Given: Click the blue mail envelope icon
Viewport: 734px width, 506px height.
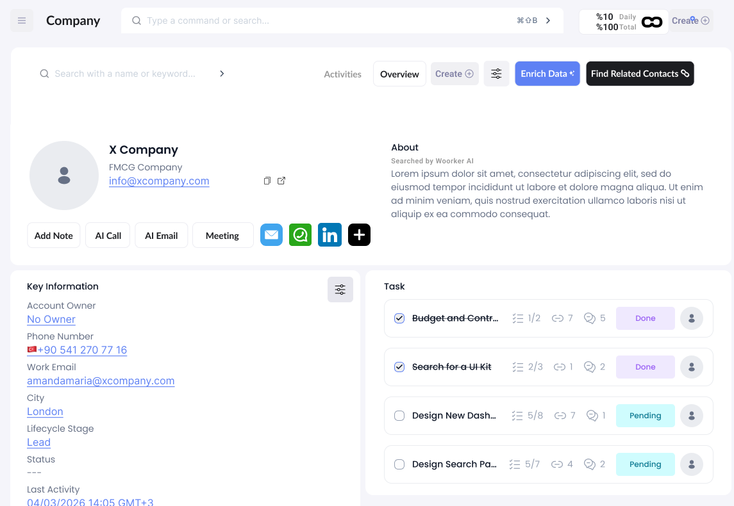Looking at the screenshot, I should click(x=272, y=235).
